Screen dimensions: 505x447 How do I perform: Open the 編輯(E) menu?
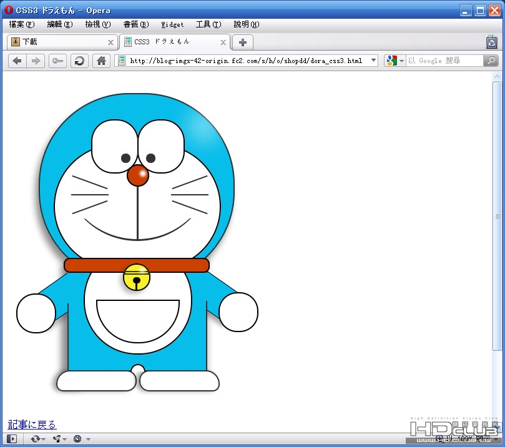pyautogui.click(x=60, y=24)
